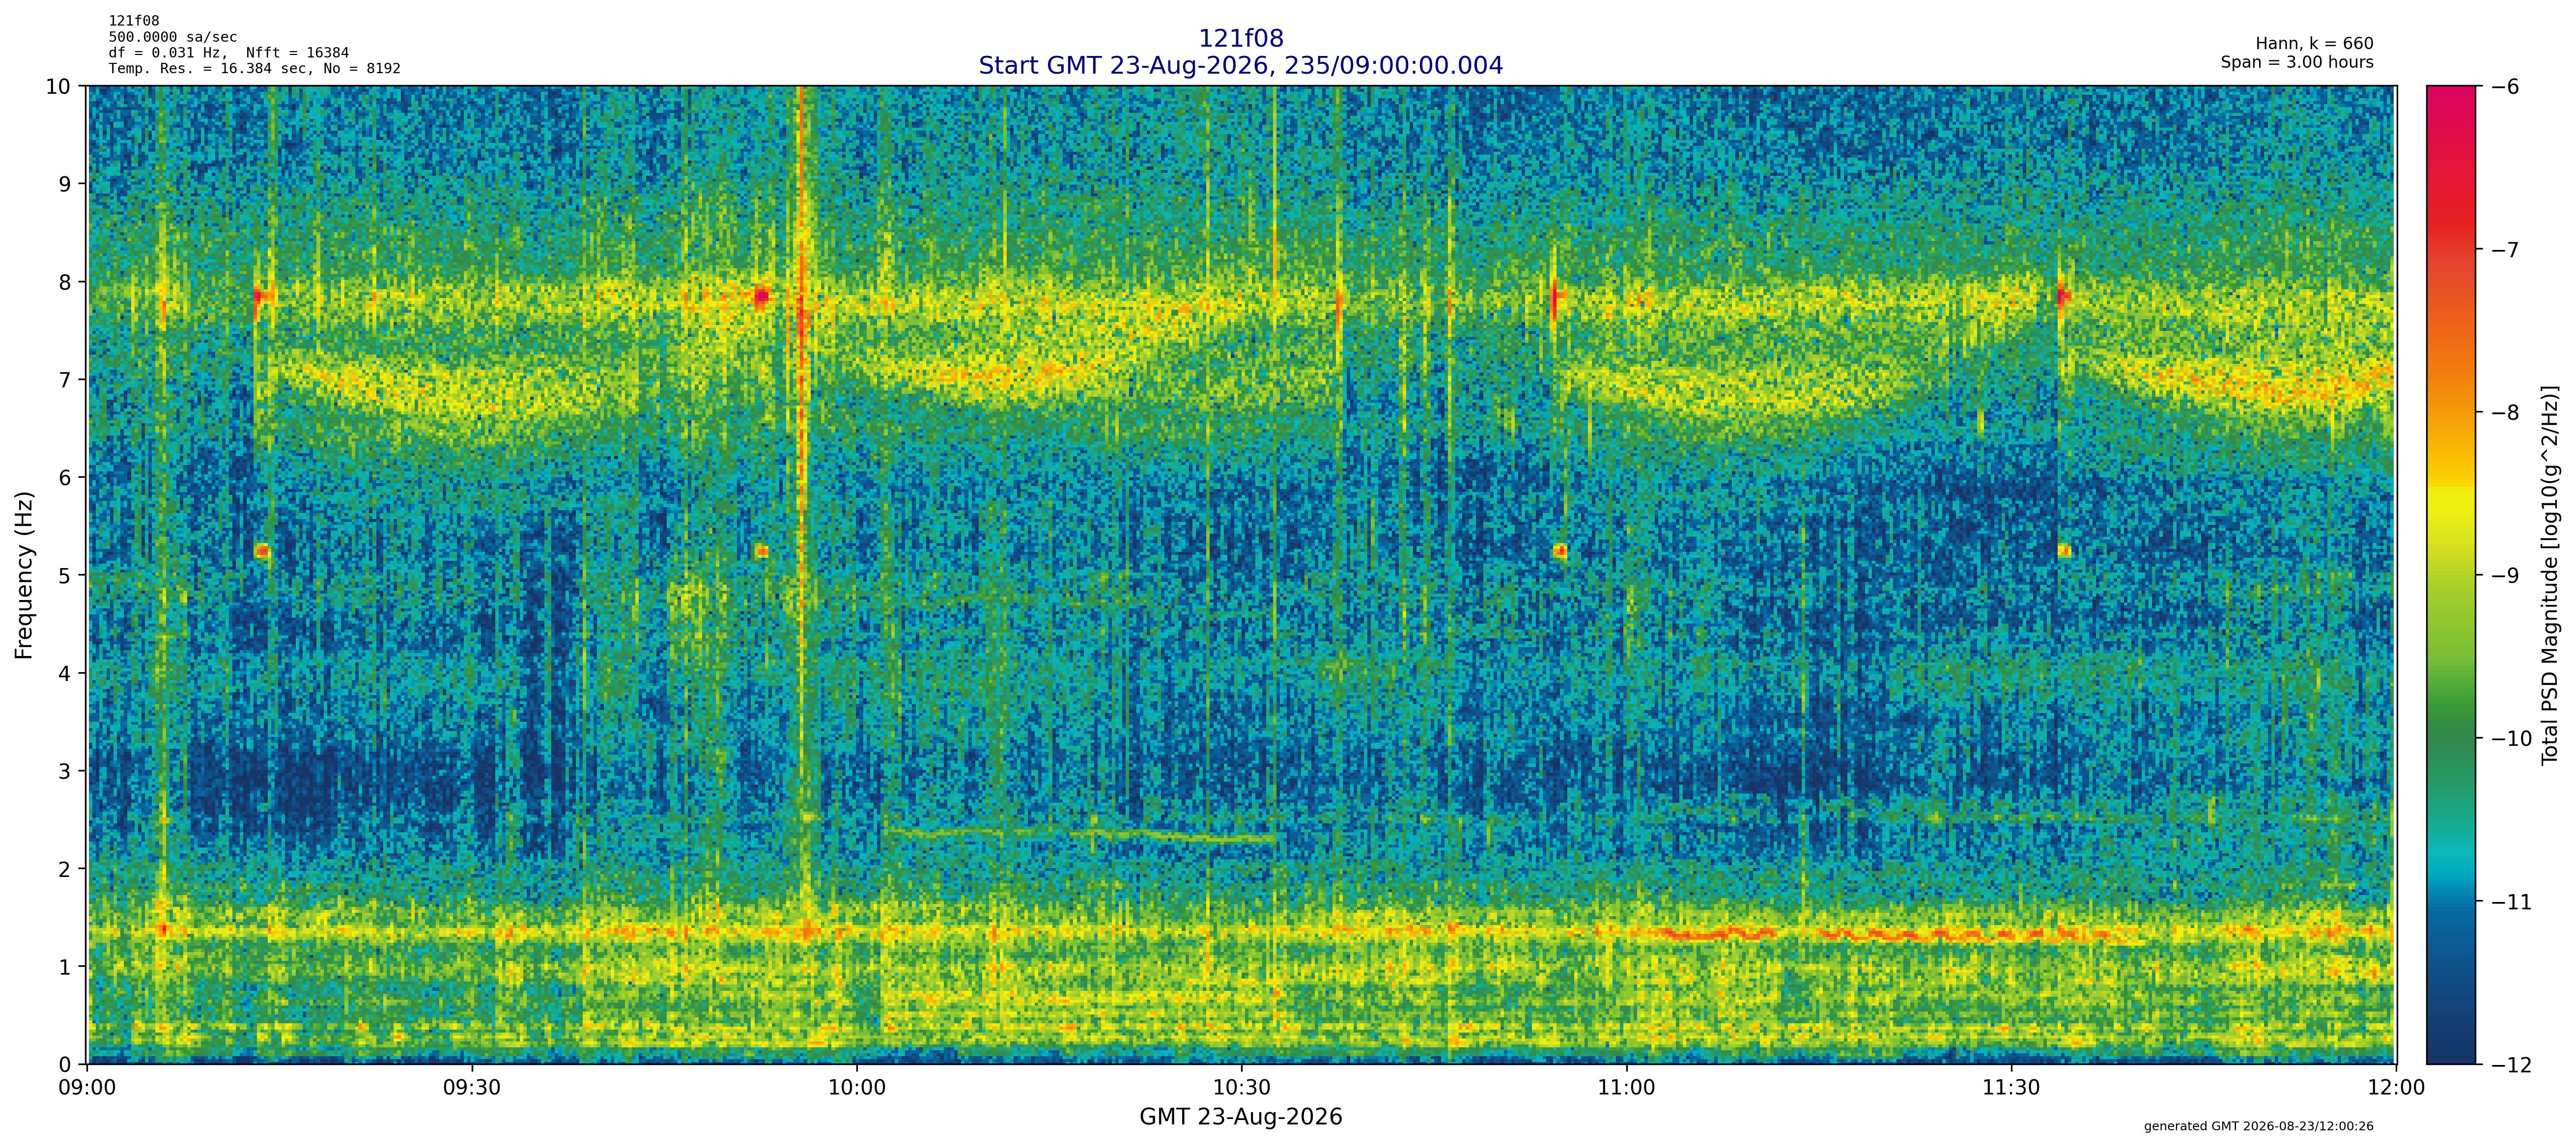Select the frequency axis tick label "6"
The height and width of the screenshot is (1147, 2576).
coord(65,478)
